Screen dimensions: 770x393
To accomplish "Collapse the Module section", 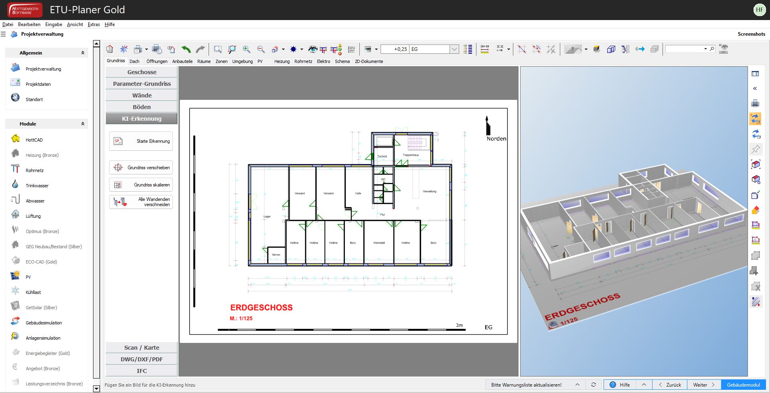I will tap(83, 124).
